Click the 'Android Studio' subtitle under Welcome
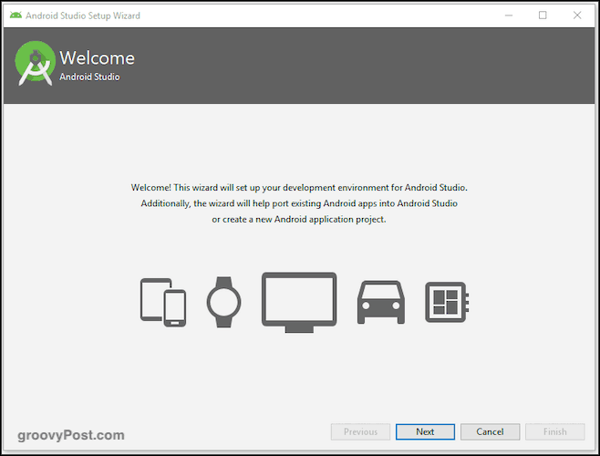The width and height of the screenshot is (600, 456). pos(89,77)
